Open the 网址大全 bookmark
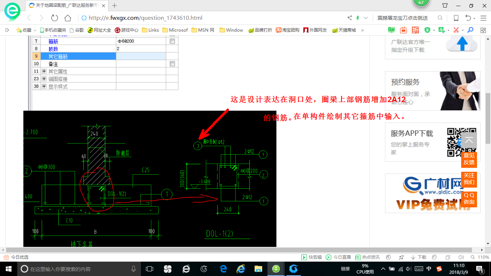491x276 pixels. 100,30
